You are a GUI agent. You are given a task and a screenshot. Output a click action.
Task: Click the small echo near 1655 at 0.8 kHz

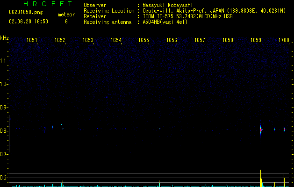tap(159, 129)
